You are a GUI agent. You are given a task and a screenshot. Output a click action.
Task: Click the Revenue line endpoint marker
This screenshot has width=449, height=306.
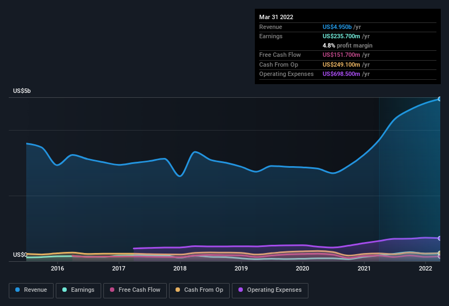pos(440,99)
